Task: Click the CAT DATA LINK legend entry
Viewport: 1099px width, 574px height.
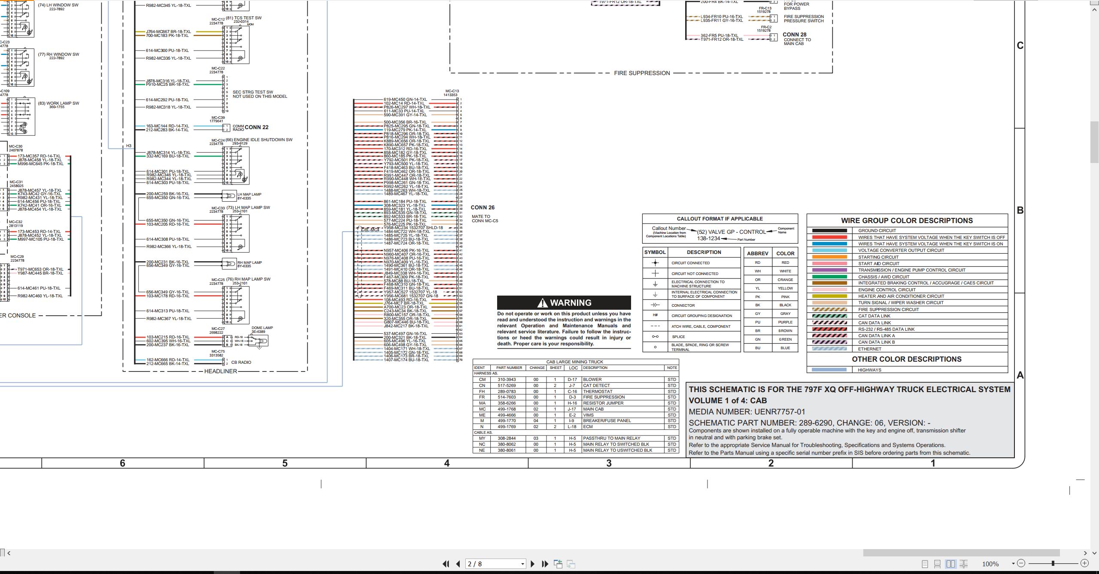Action: pos(874,316)
